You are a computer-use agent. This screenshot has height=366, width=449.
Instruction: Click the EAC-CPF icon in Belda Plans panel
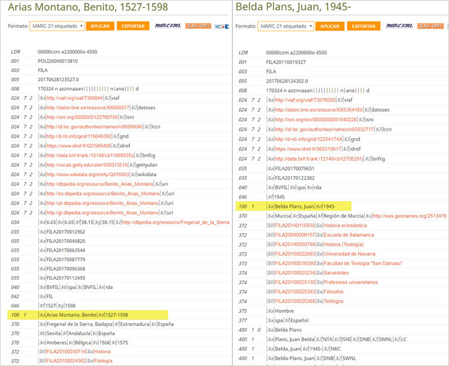(430, 26)
